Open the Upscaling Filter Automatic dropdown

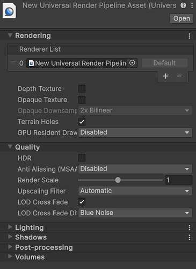click(x=135, y=191)
